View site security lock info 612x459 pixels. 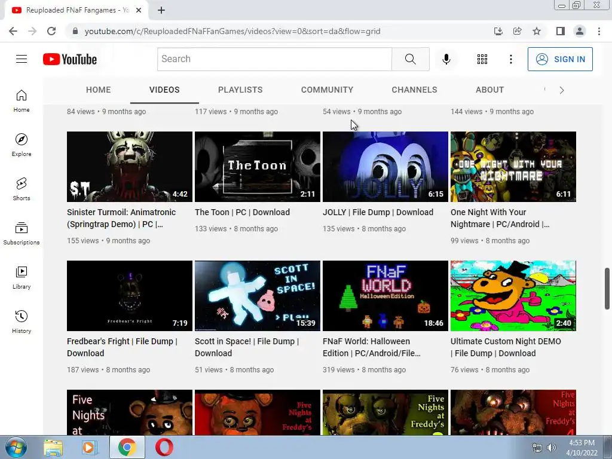(75, 31)
